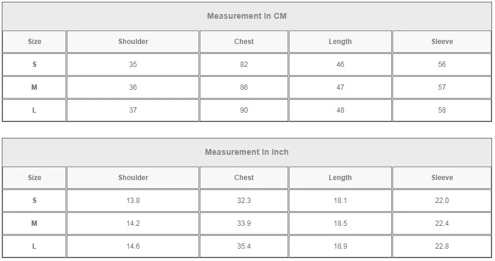The width and height of the screenshot is (495, 261).
Task: Select size M row label in Inch table
Action: point(35,223)
